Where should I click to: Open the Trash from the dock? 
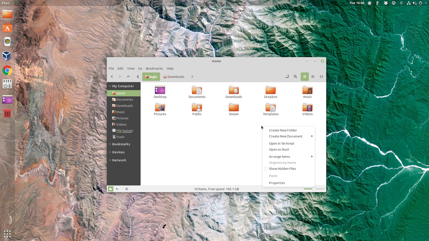[7, 113]
